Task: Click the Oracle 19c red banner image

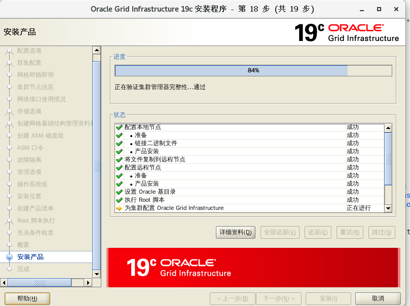Action: 253,268
